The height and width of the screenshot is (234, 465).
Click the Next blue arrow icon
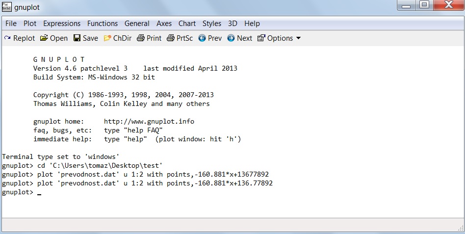[x=231, y=38]
